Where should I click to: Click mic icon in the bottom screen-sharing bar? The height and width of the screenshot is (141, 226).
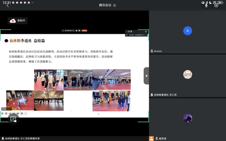coord(3,139)
